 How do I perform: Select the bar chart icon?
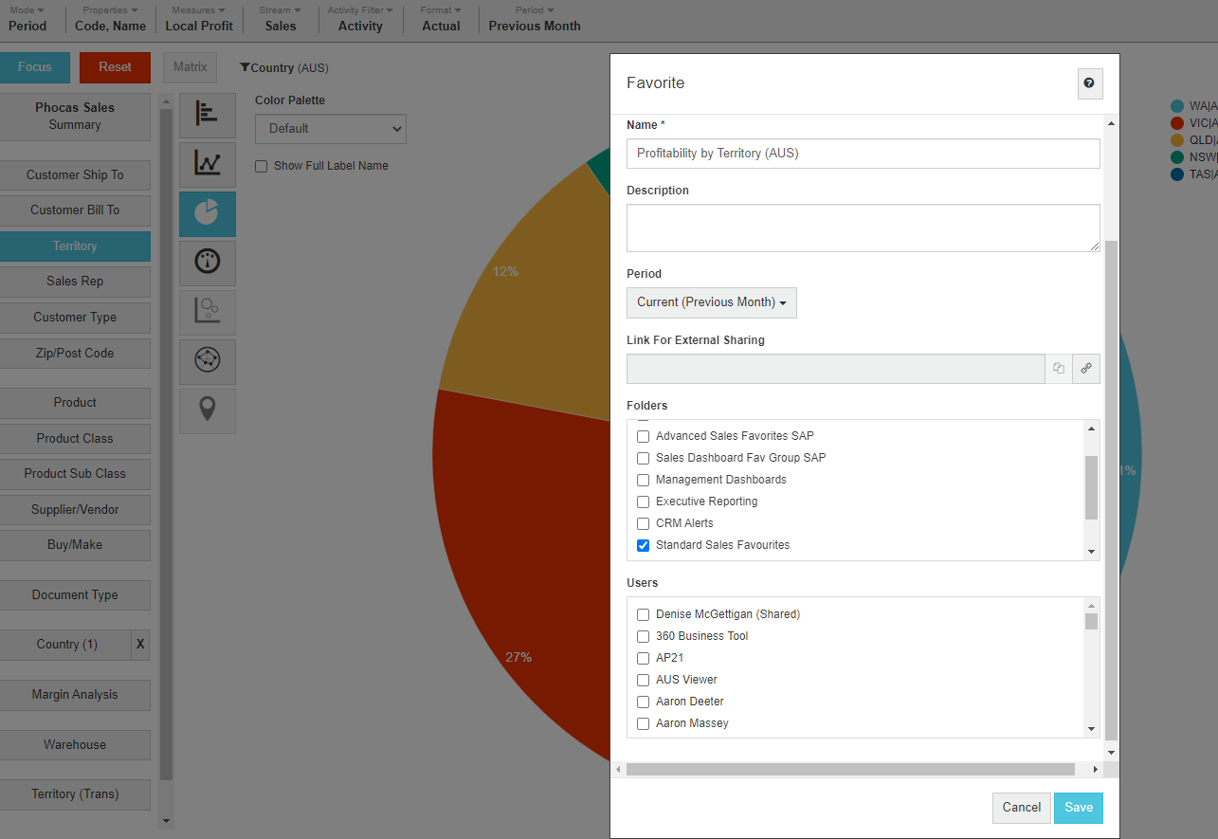[208, 116]
